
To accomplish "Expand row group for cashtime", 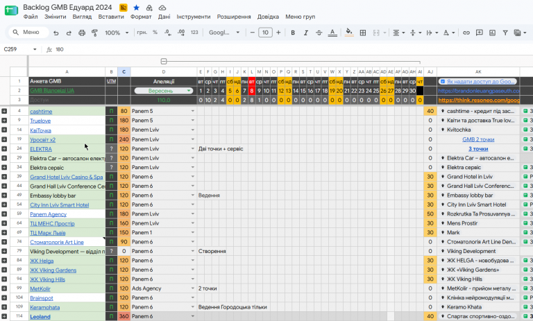I will [x=4, y=111].
